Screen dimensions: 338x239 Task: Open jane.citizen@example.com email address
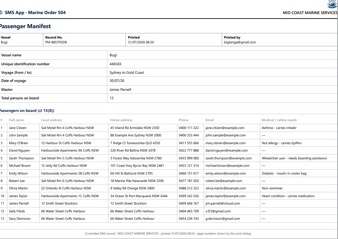click(x=225, y=128)
